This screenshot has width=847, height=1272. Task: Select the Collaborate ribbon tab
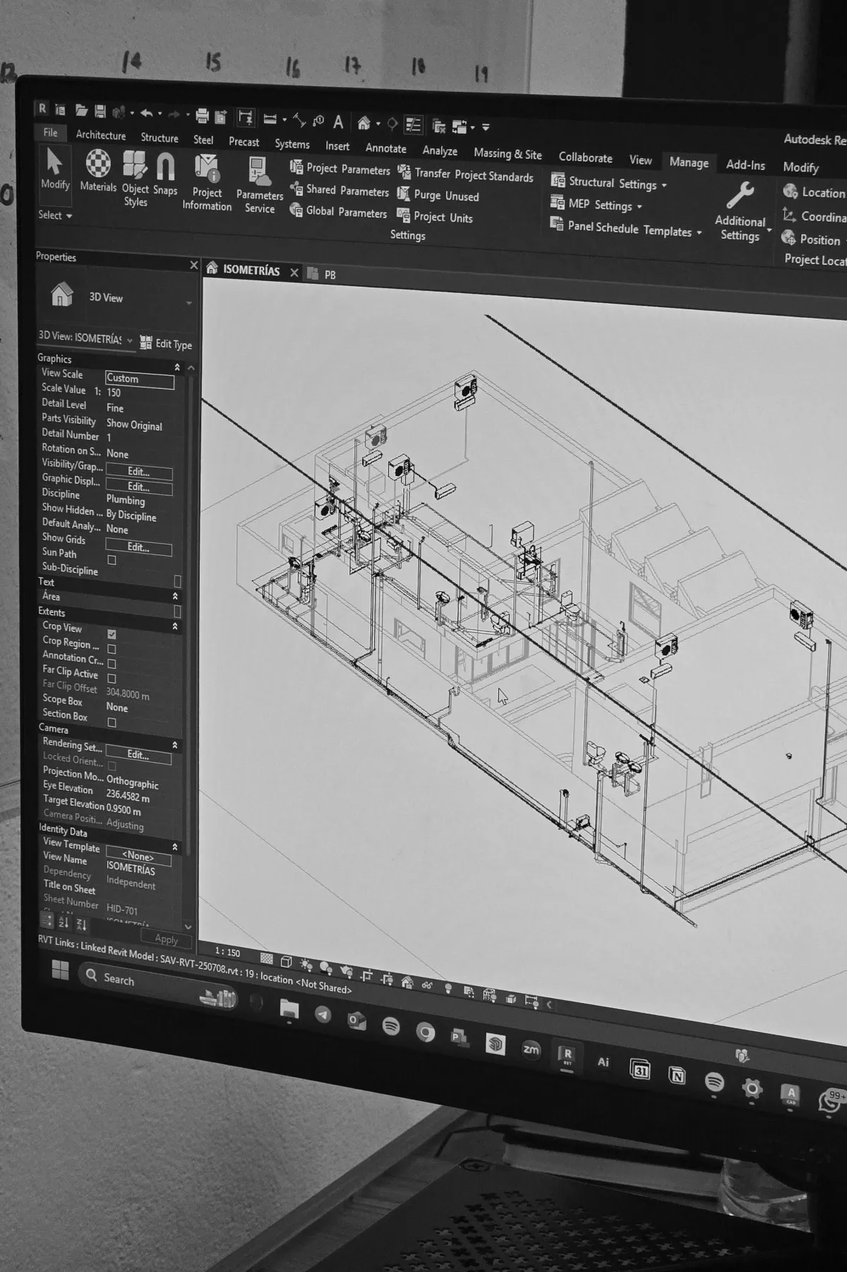coord(586,157)
